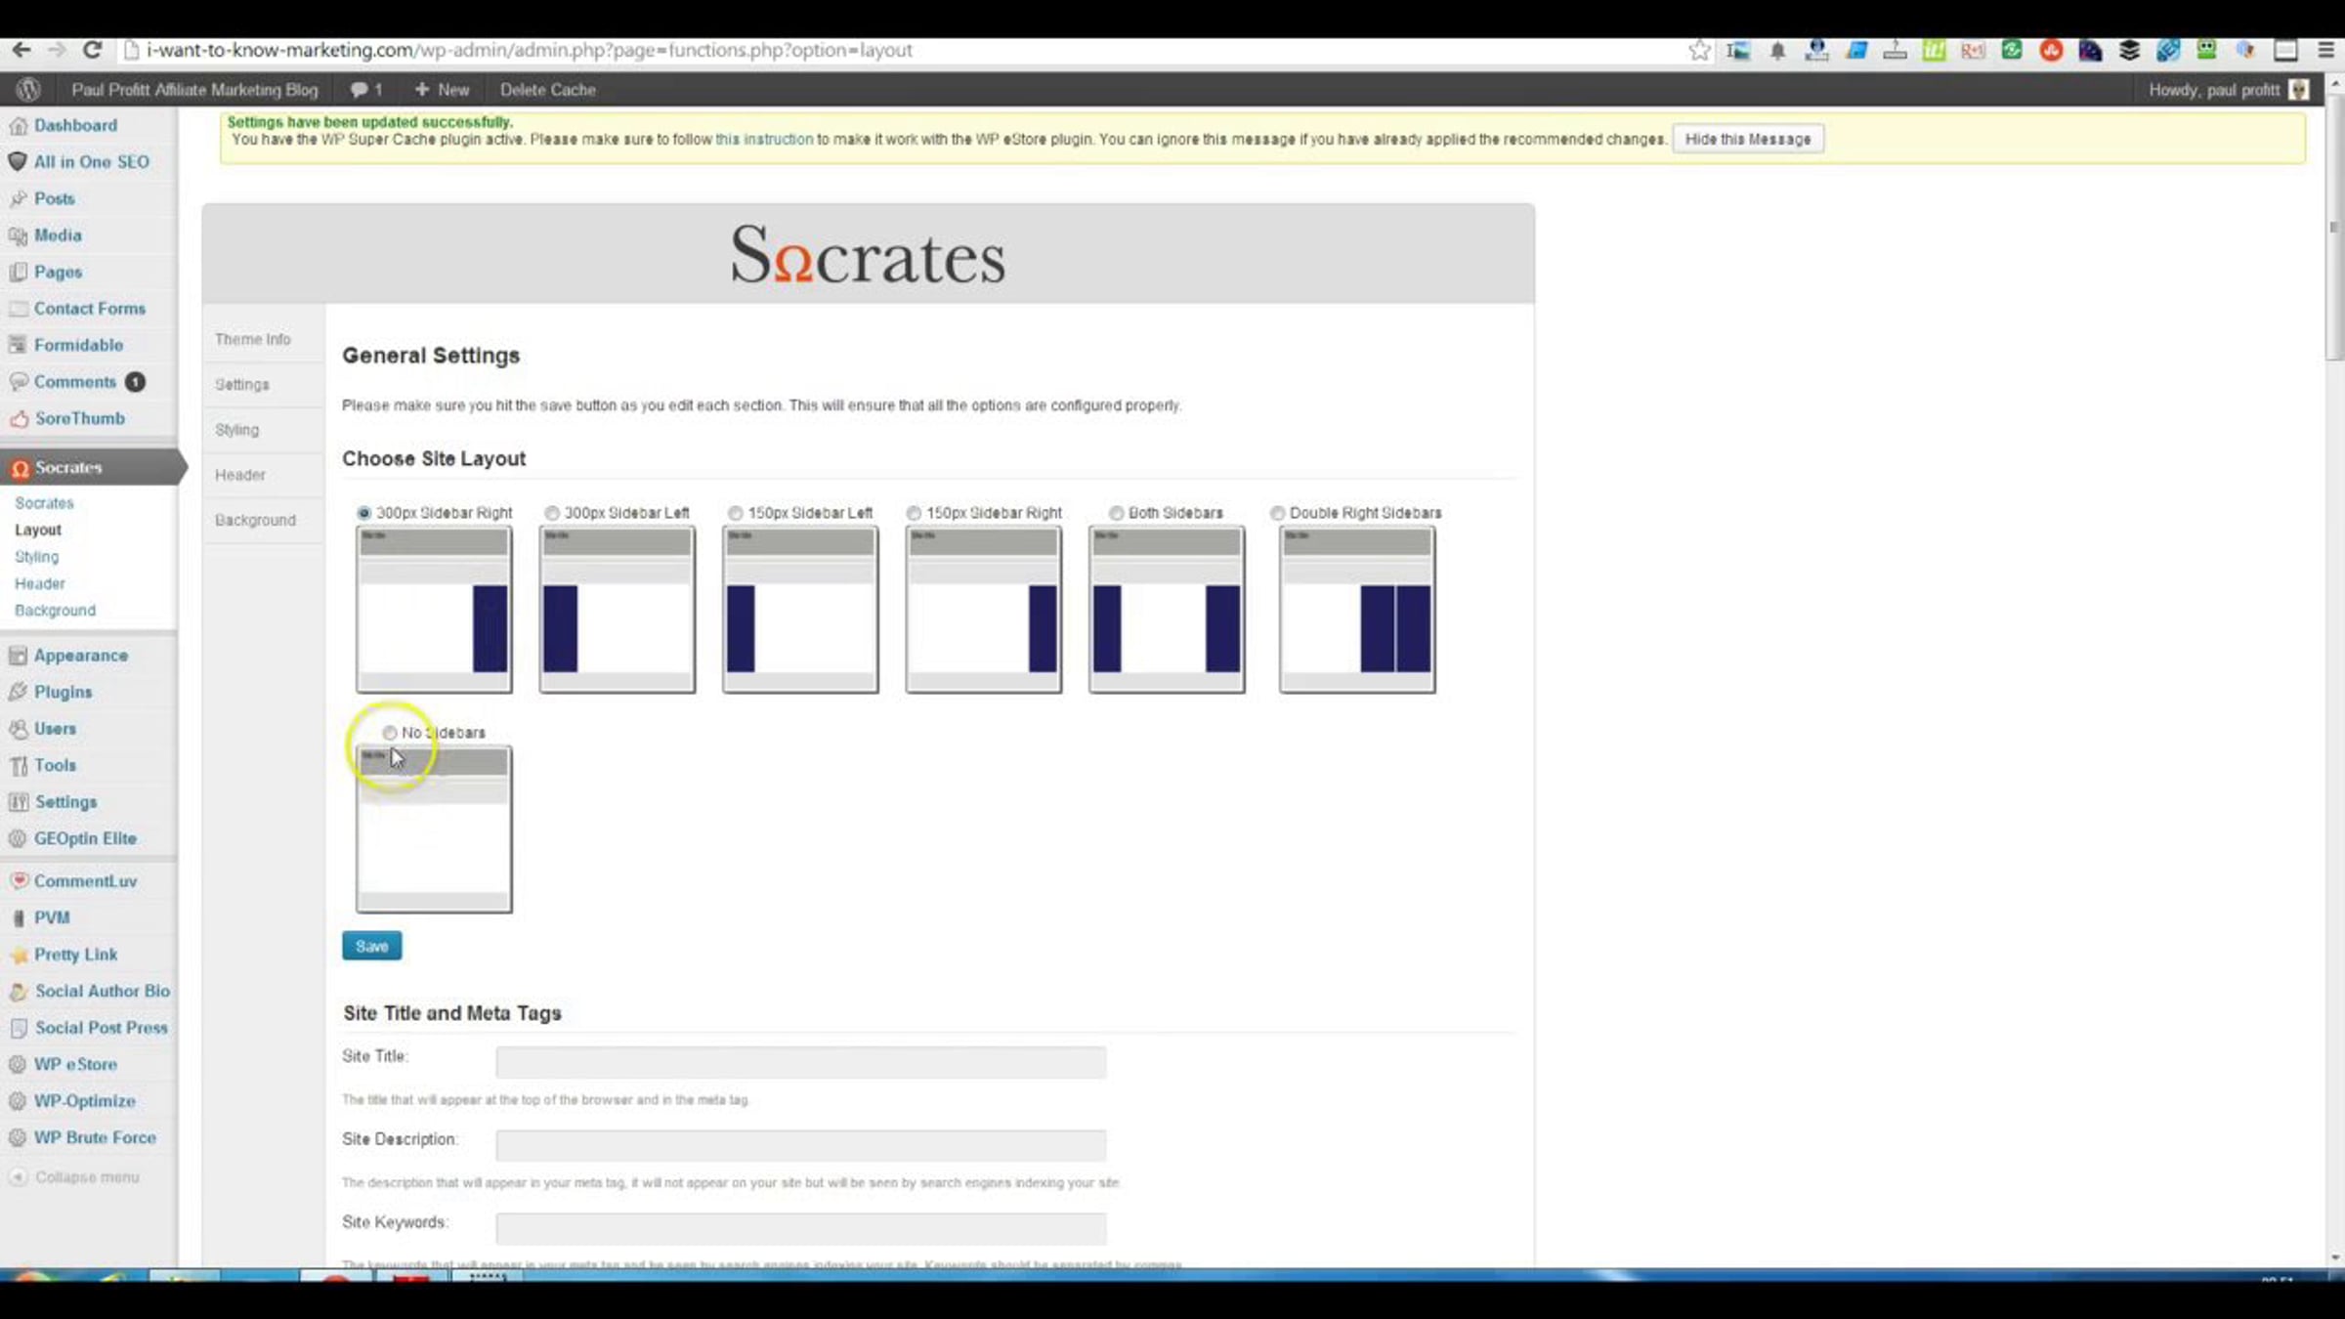Click the browser back arrow
Viewport: 2345px width, 1319px height.
21,50
